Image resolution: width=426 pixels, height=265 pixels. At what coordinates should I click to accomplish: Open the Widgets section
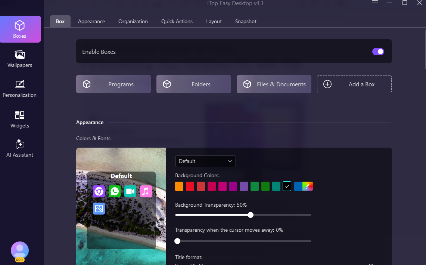[20, 120]
